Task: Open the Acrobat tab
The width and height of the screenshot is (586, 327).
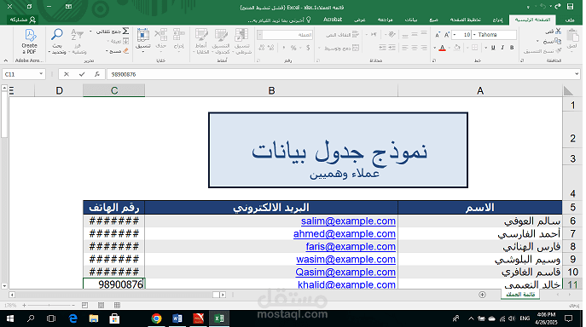Action: point(333,20)
